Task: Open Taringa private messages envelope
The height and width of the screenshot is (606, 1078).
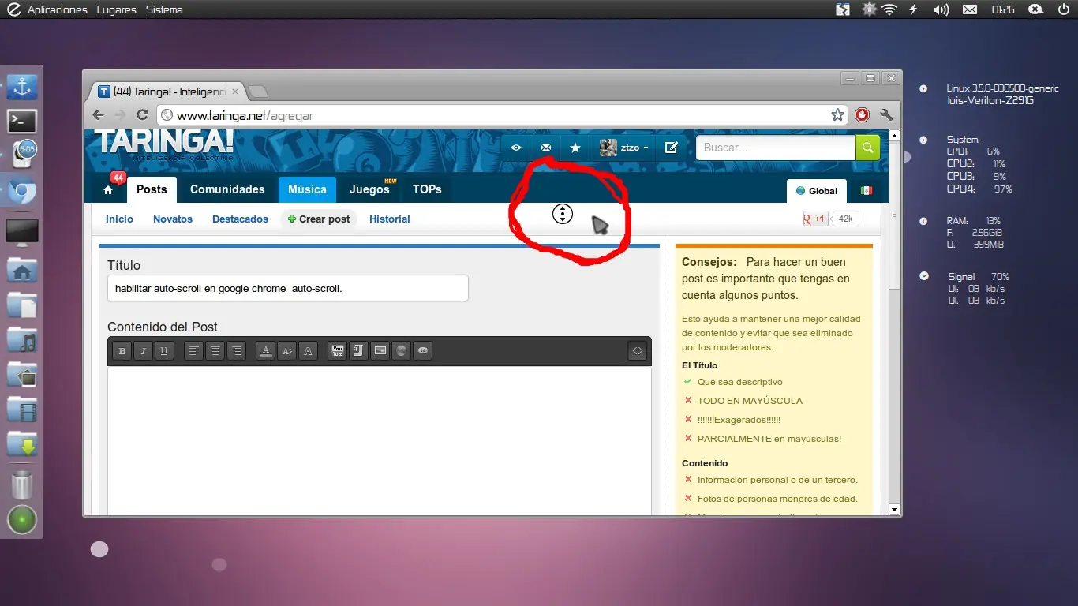Action: [545, 148]
